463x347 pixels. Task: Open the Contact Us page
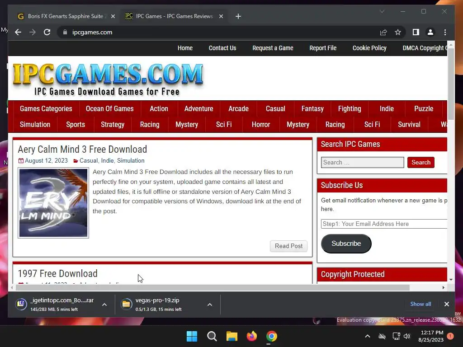[222, 48]
